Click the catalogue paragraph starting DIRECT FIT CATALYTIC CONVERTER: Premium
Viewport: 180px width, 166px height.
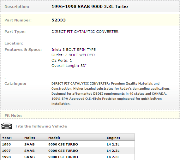[x=111, y=94]
